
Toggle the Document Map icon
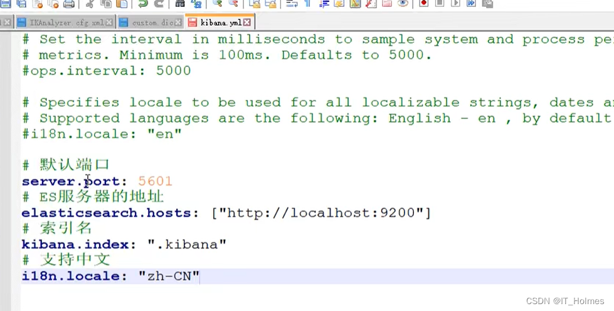coord(355,4)
